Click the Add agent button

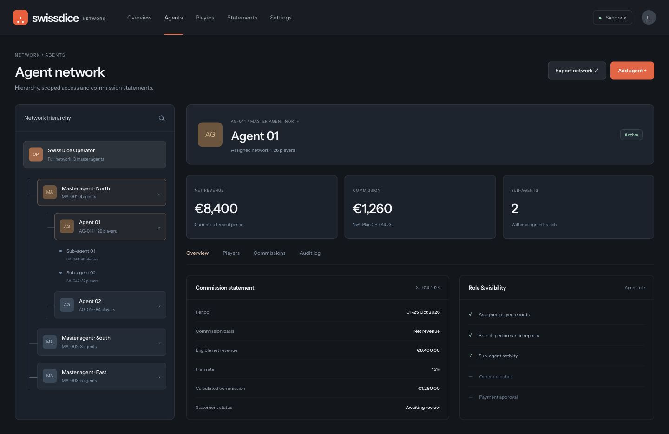pos(632,71)
